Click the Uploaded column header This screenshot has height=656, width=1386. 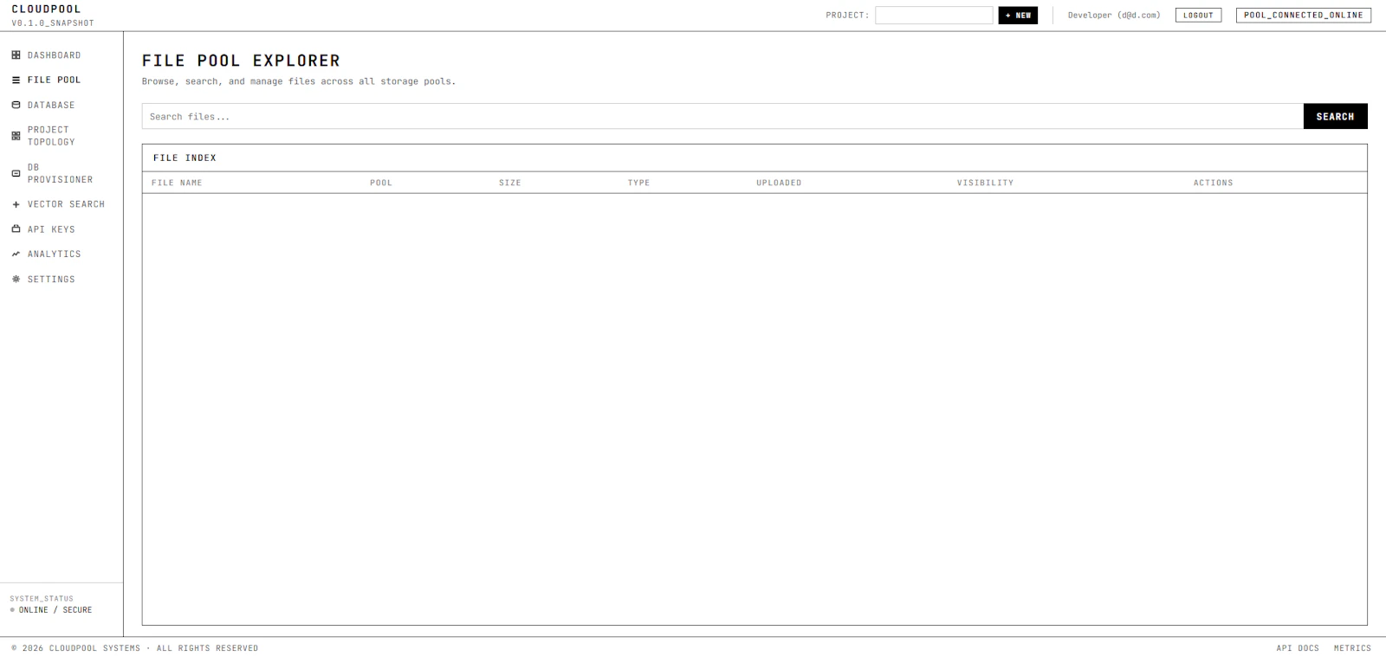[779, 183]
